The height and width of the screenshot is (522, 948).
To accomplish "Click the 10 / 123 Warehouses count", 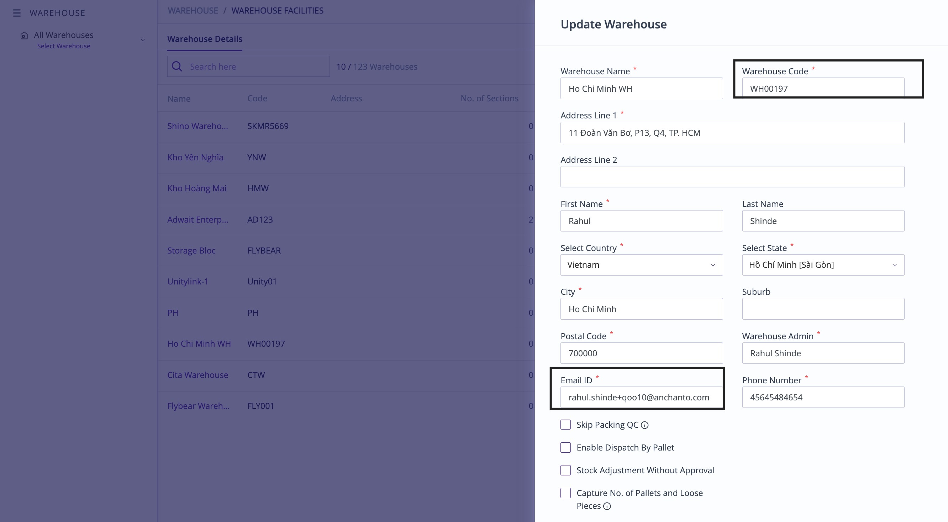I will [x=376, y=66].
